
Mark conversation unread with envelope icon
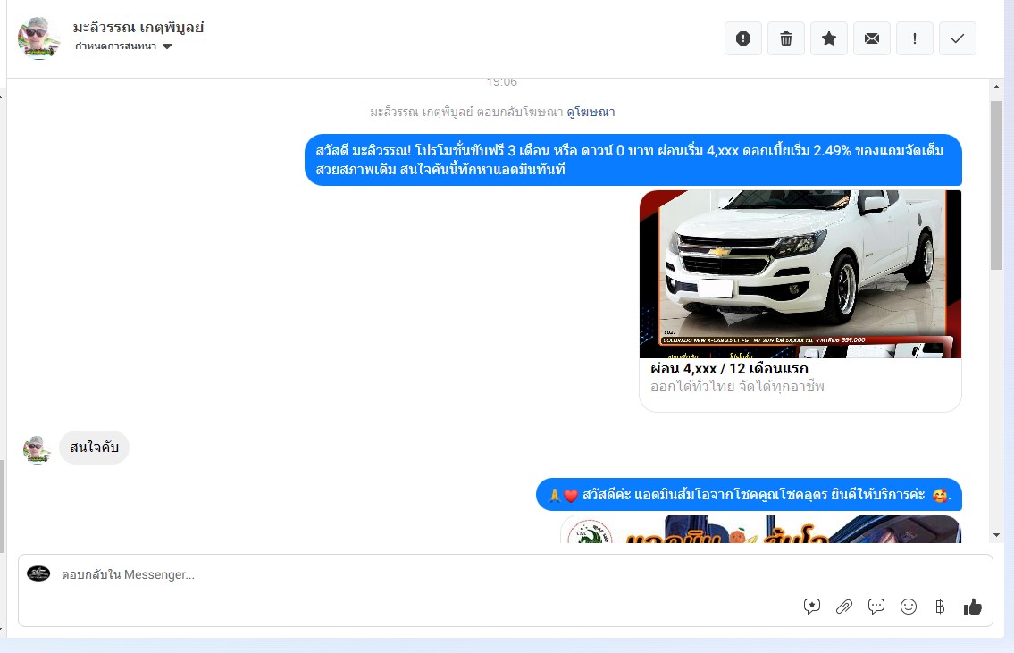point(872,38)
